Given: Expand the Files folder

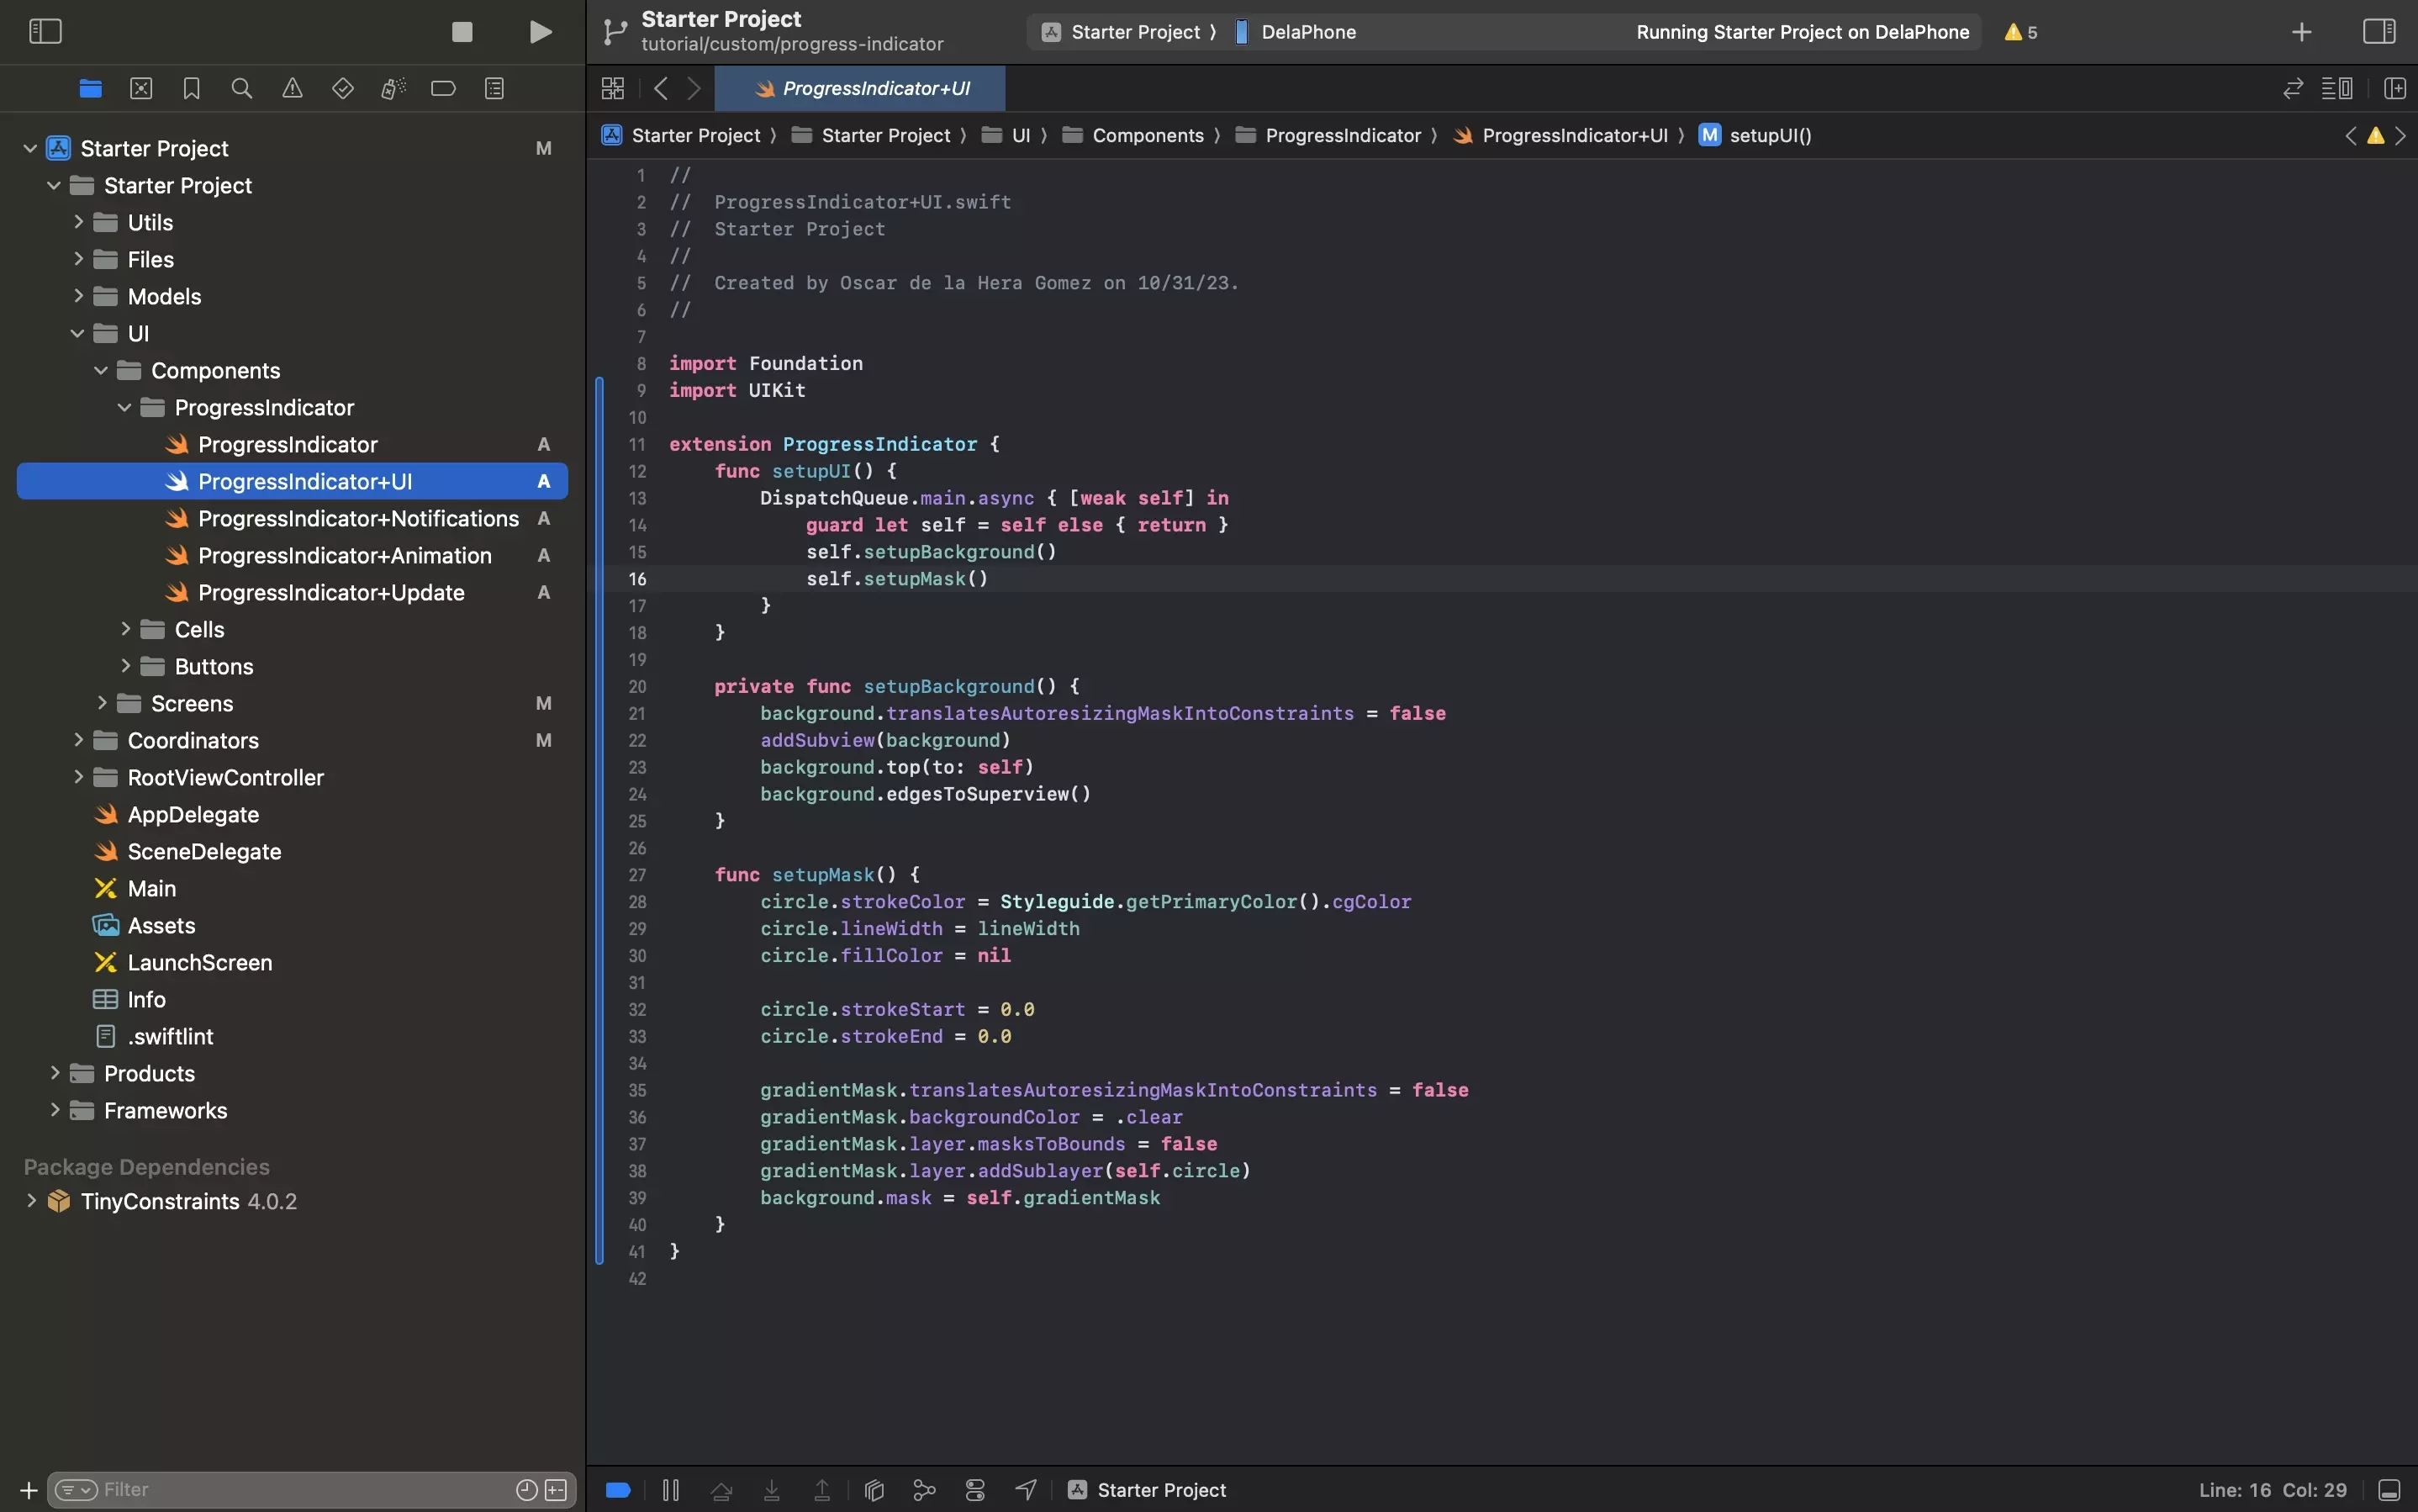Looking at the screenshot, I should [78, 259].
